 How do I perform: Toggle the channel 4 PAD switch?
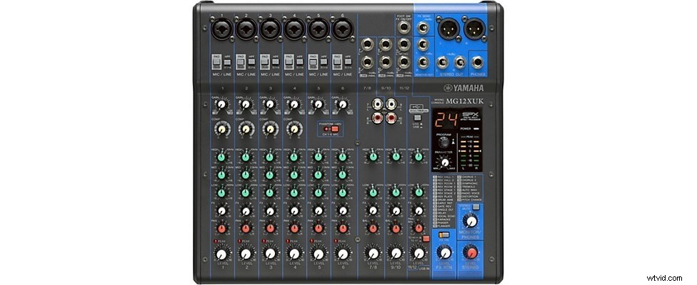289,63
